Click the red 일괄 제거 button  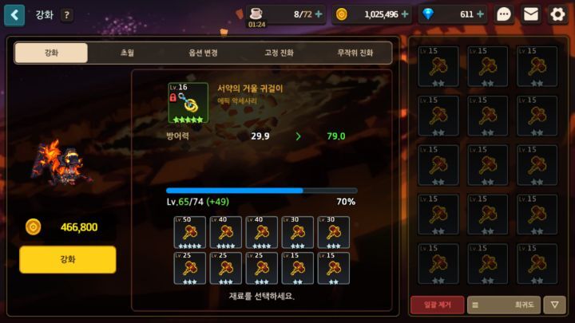click(437, 305)
